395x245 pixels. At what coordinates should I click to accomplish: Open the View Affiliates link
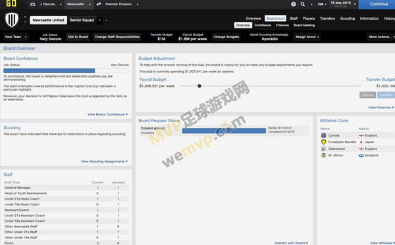(382, 243)
